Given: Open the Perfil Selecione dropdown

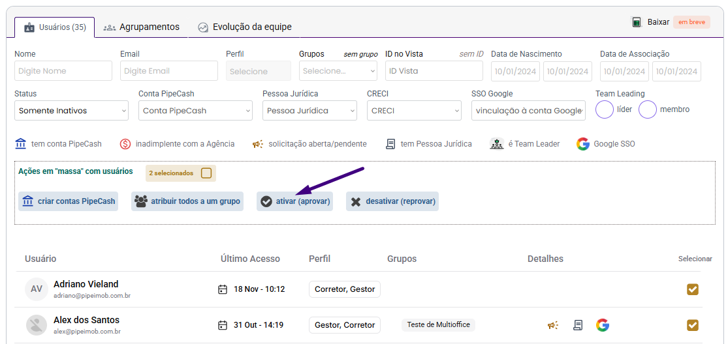Looking at the screenshot, I should 258,71.
